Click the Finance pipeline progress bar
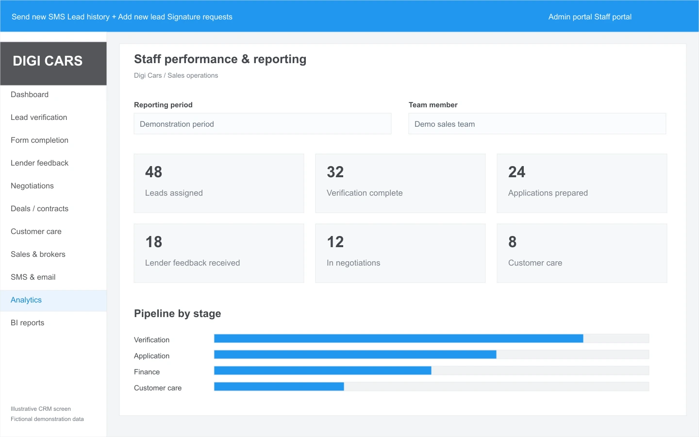 [x=432, y=370]
